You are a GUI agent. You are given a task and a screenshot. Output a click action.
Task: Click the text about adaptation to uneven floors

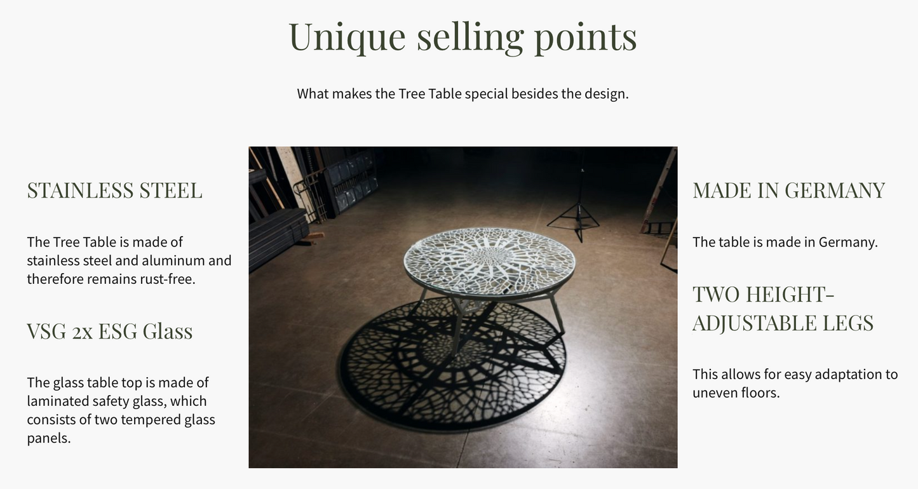click(795, 383)
